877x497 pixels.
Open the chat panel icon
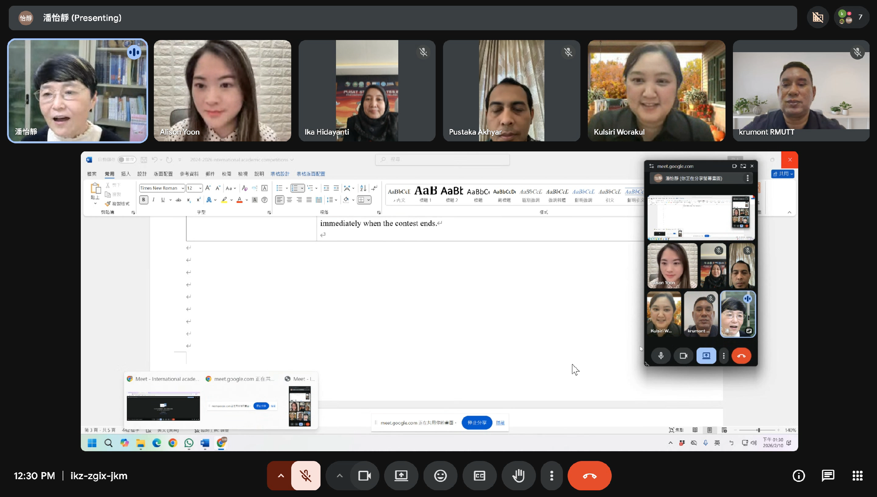828,475
